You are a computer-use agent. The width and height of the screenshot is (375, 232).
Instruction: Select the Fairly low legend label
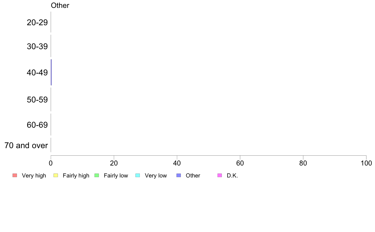pos(116,176)
